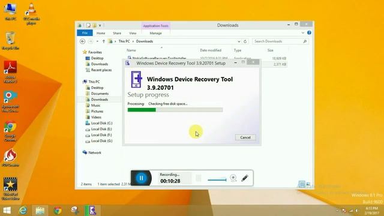Image resolution: width=384 pixels, height=216 pixels.
Task: Cancel the Windows Device Recovery Tool setup
Action: click(x=245, y=137)
